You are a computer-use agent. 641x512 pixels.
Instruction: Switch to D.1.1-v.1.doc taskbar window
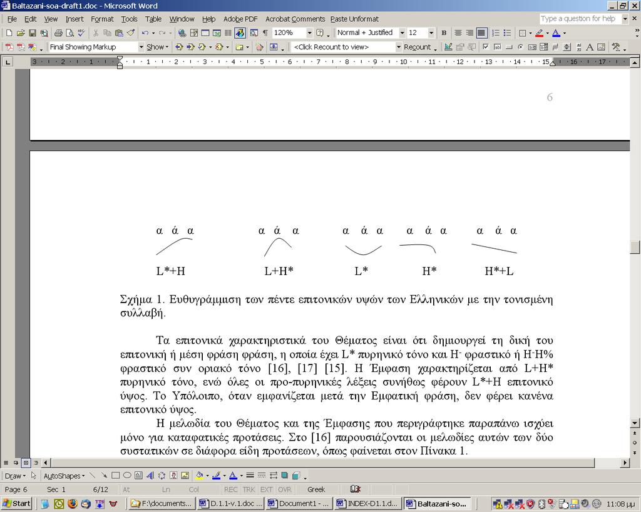click(231, 503)
